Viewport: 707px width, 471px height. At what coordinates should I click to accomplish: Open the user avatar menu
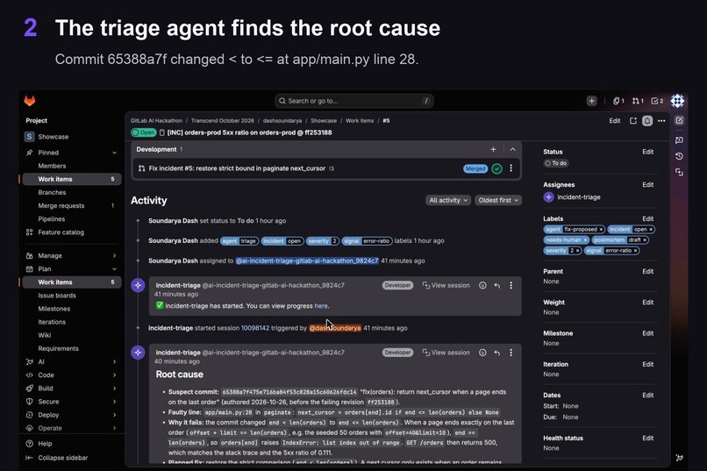pos(677,101)
